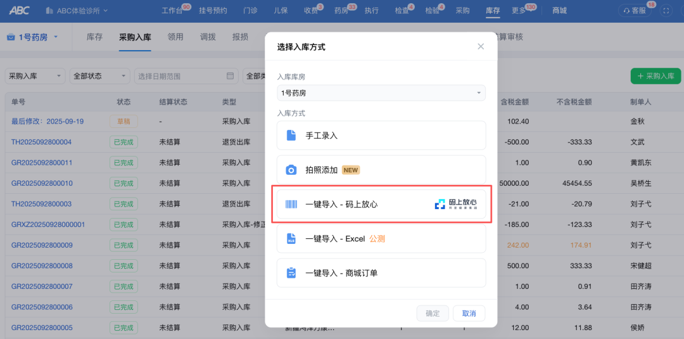Open 采购入库 type filter dropdown
Viewport: 684px width, 339px height.
coord(35,76)
